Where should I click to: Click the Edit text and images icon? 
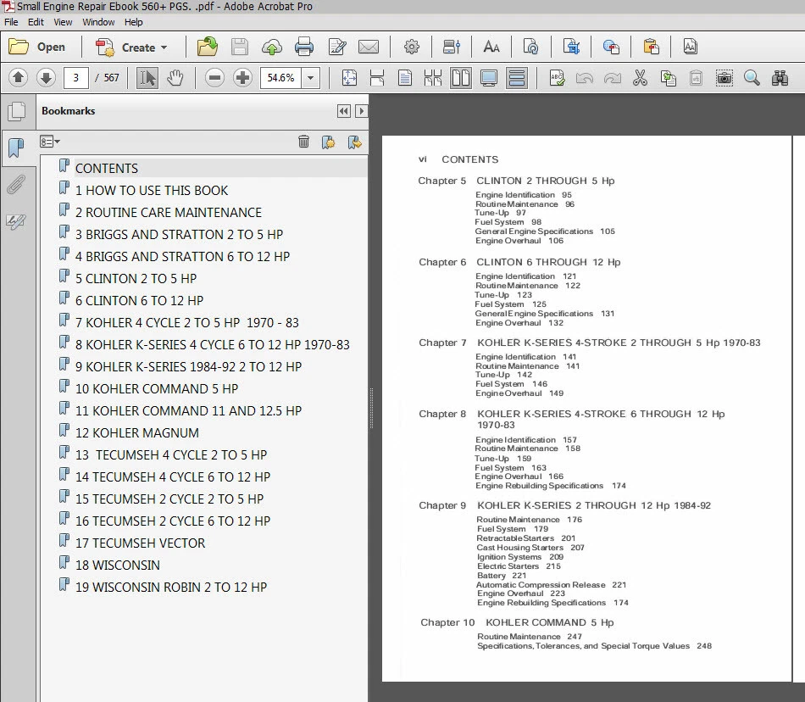coord(336,47)
